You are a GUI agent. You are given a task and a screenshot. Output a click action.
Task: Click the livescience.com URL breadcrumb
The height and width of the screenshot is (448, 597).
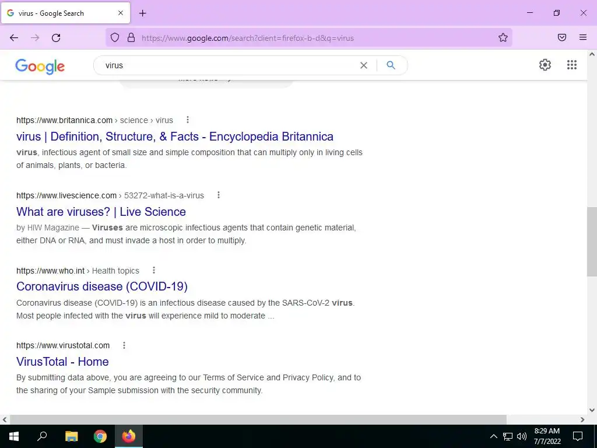(110, 195)
